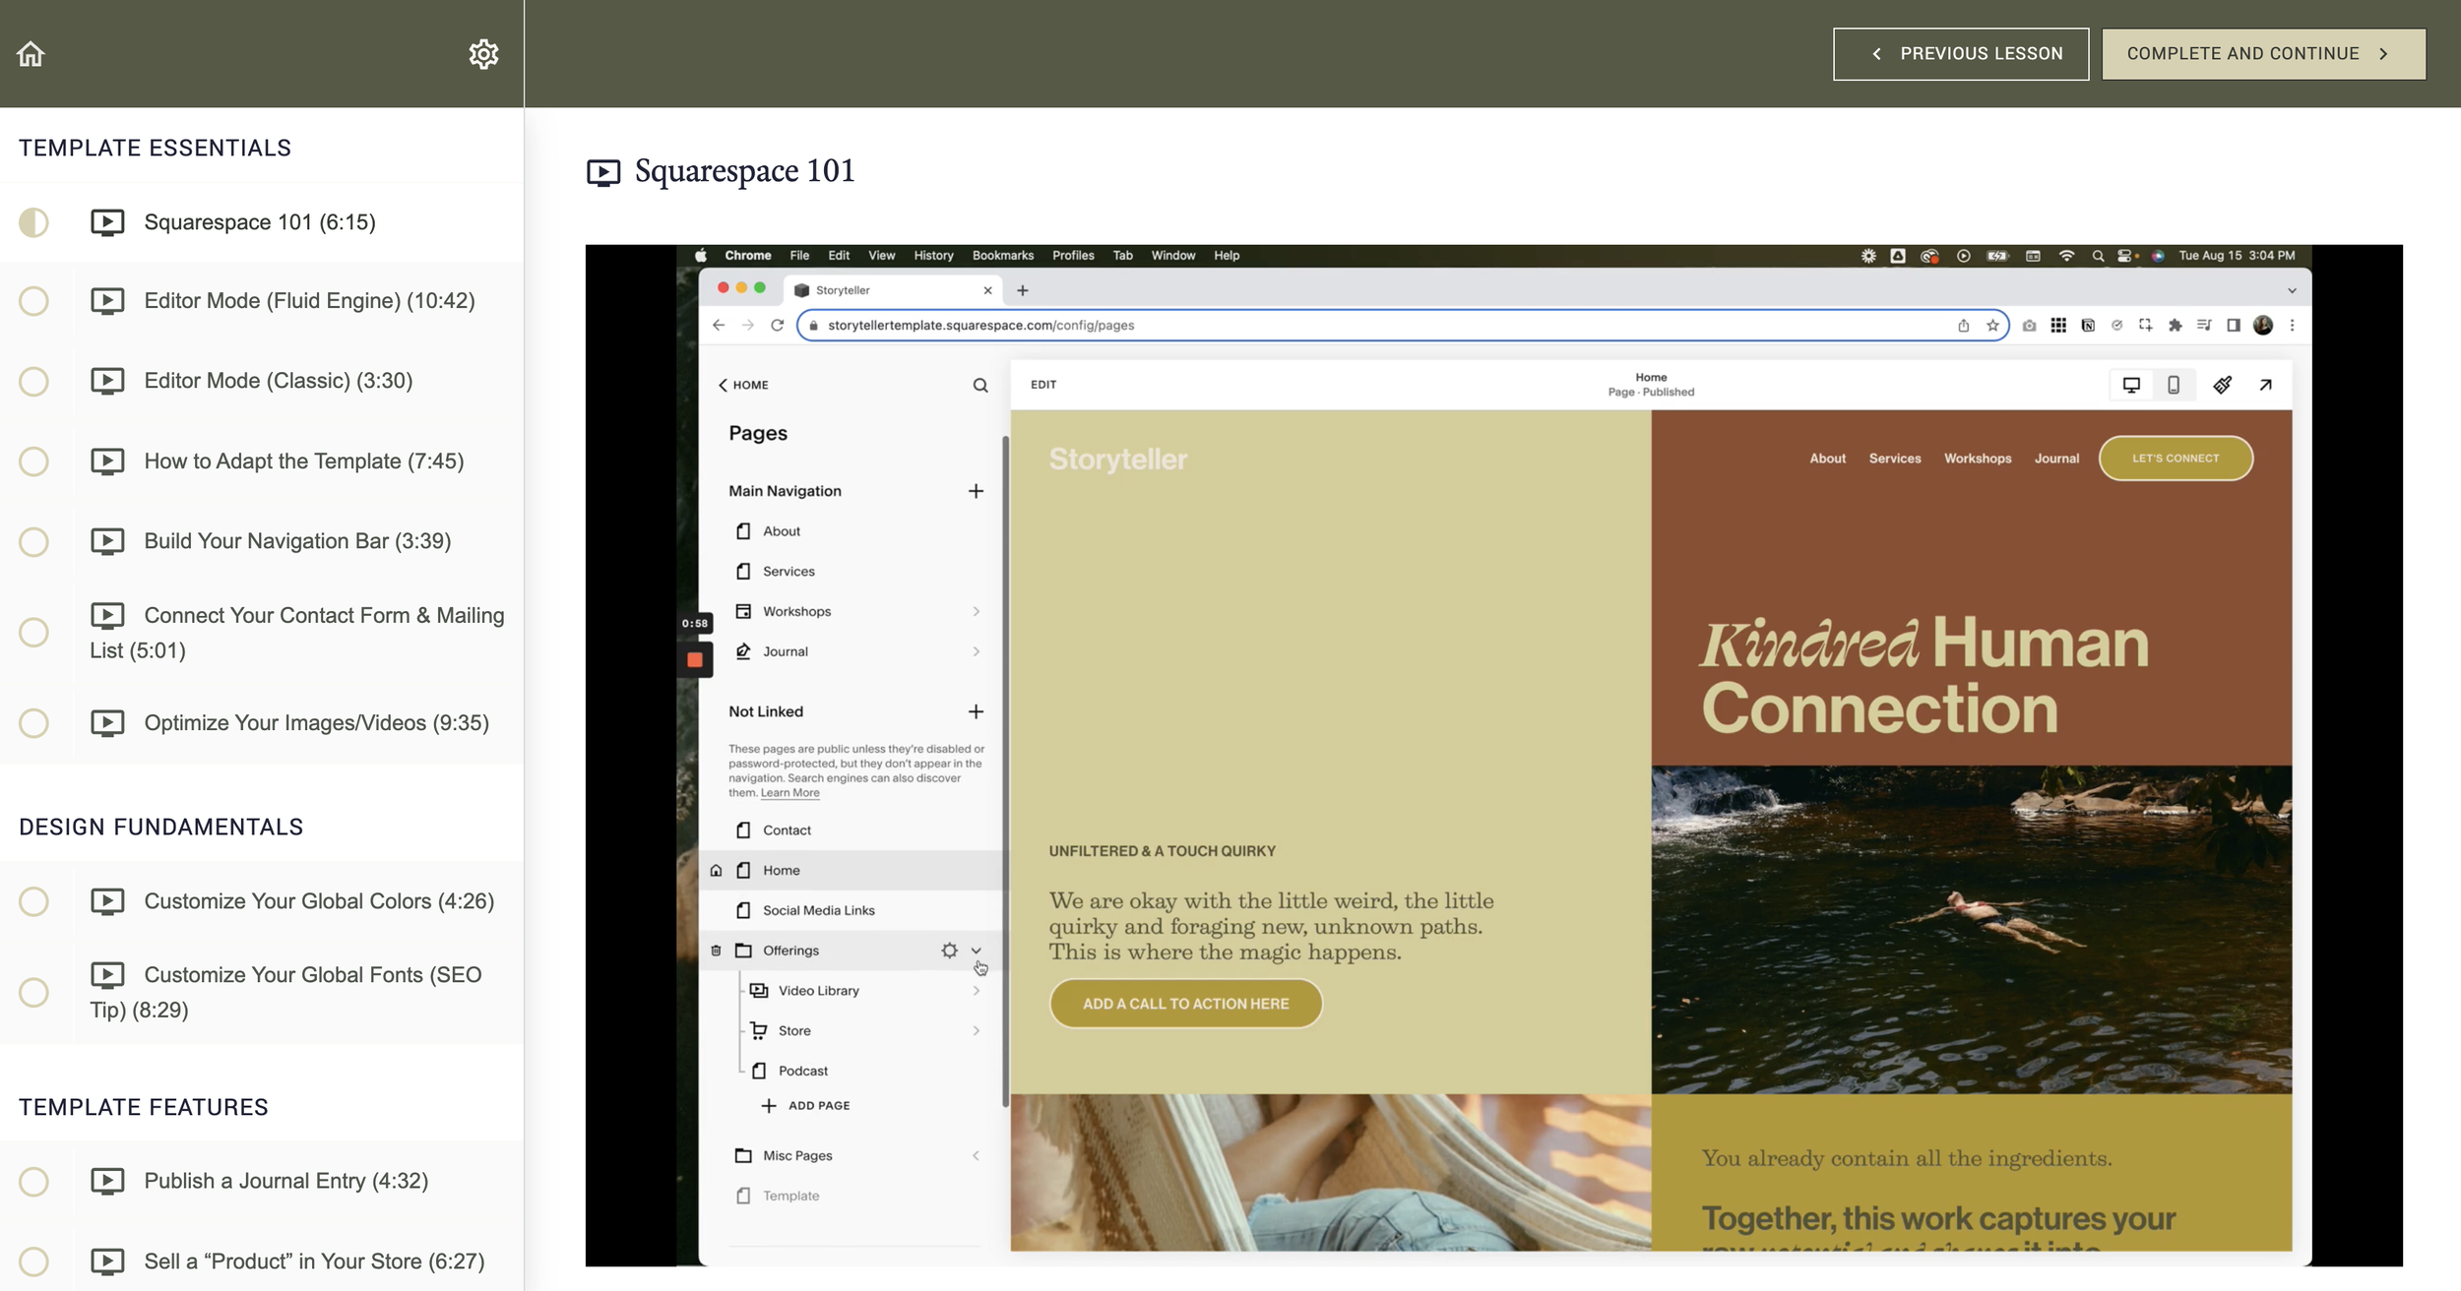Go to course home icon
The height and width of the screenshot is (1291, 2461).
point(31,53)
